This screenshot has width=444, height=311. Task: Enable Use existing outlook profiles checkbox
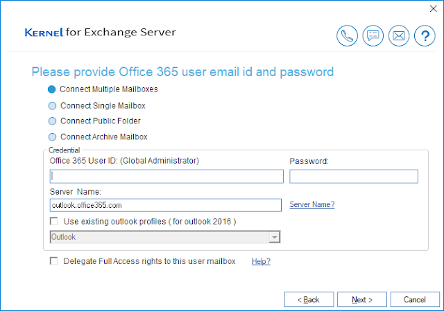pos(54,221)
